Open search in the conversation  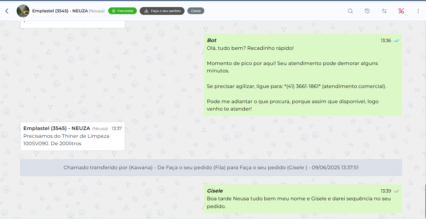click(x=350, y=11)
